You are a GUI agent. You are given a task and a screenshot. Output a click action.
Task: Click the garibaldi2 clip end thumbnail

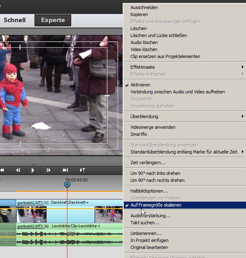click(x=109, y=214)
